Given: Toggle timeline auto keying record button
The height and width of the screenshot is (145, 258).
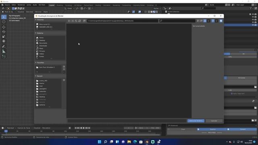Looking at the screenshot, I should (x=70, y=128).
